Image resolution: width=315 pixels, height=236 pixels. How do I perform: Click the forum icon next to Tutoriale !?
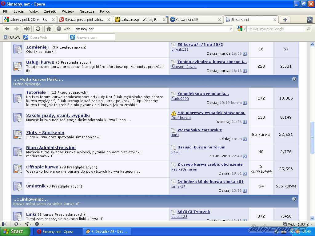pos(18,98)
